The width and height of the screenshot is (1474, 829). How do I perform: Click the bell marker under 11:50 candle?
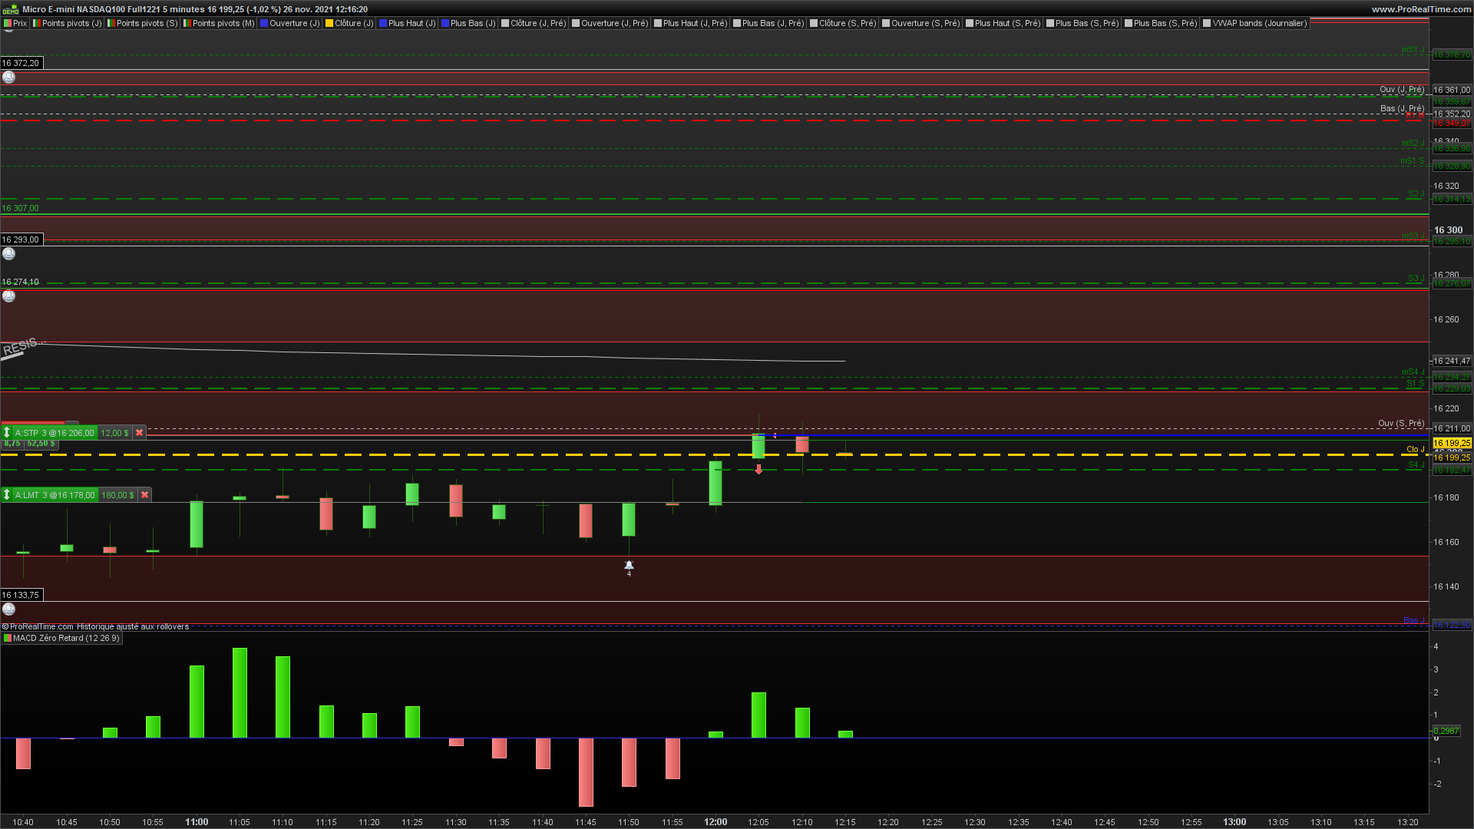tap(629, 566)
